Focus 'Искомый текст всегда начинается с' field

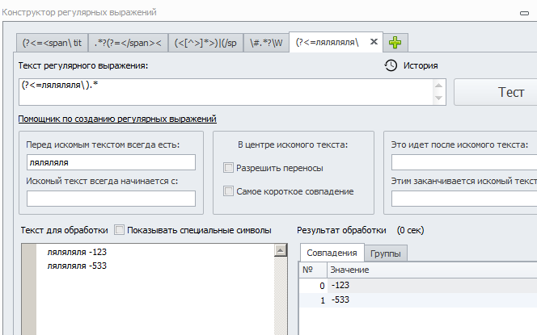tap(111, 199)
